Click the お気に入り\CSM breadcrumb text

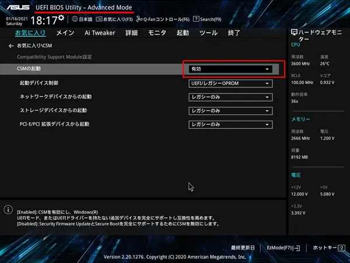coord(34,46)
